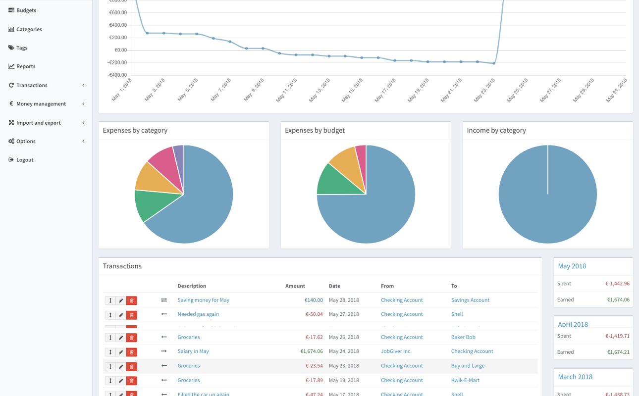Open the JobGiver Inc. account link

(x=396, y=351)
